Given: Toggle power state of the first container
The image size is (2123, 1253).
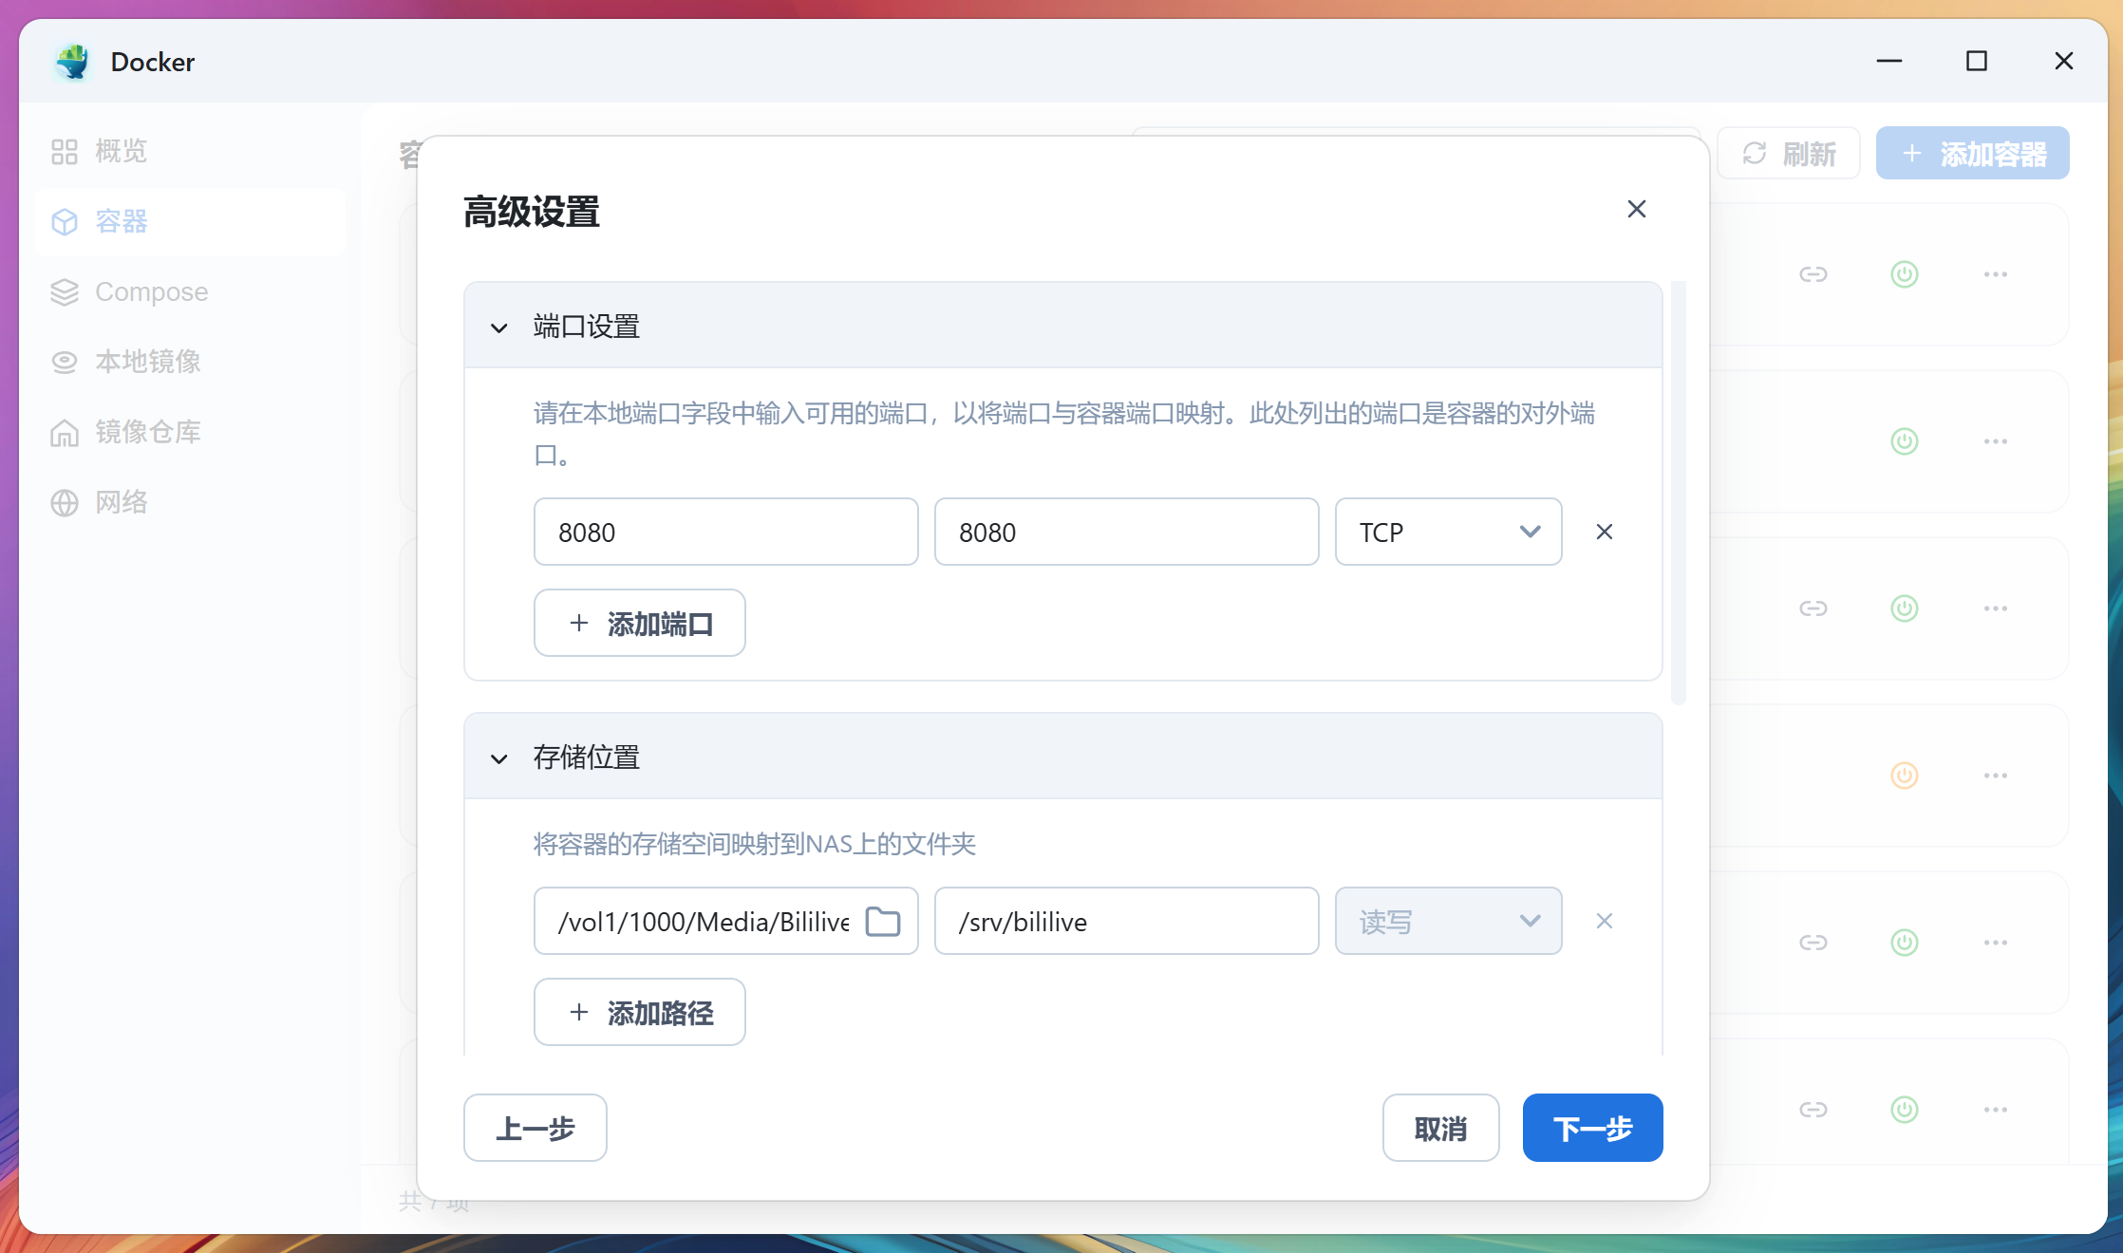Looking at the screenshot, I should (1904, 275).
